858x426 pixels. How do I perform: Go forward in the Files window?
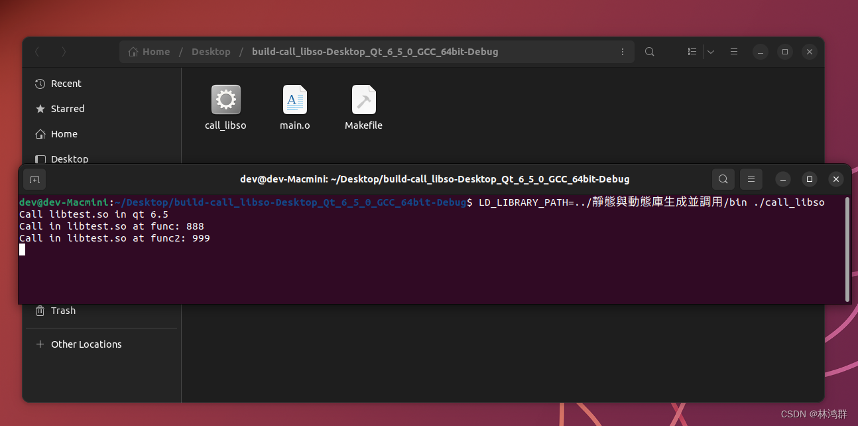(x=64, y=52)
